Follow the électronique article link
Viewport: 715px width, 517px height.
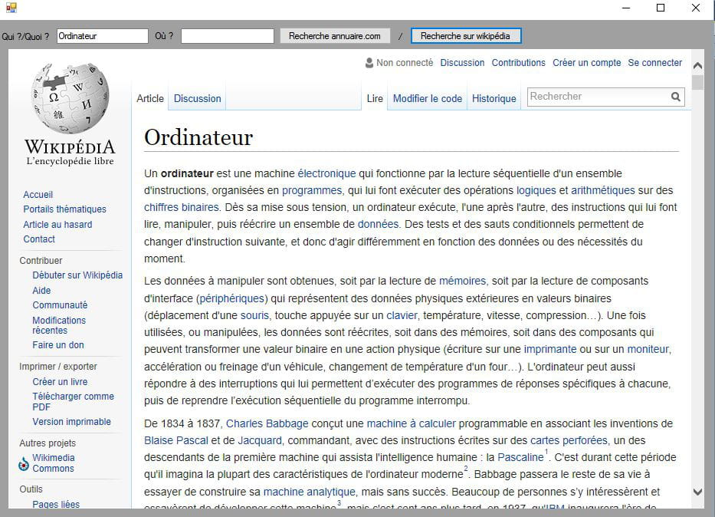326,173
